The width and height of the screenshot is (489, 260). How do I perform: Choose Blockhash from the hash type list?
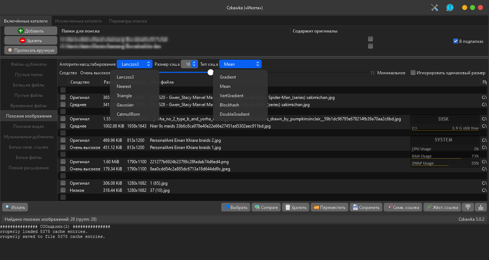pos(229,105)
